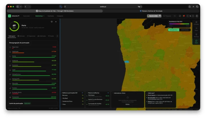Click the Habitação row house icon
Viewport: 206px width, 118px height.
coord(10,52)
